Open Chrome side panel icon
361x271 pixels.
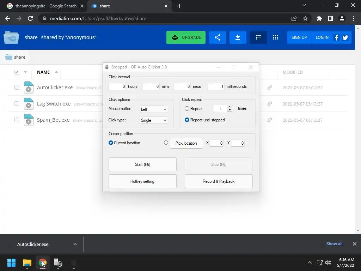[x=331, y=18]
